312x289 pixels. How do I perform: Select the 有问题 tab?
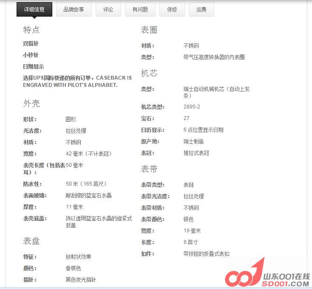coord(140,9)
